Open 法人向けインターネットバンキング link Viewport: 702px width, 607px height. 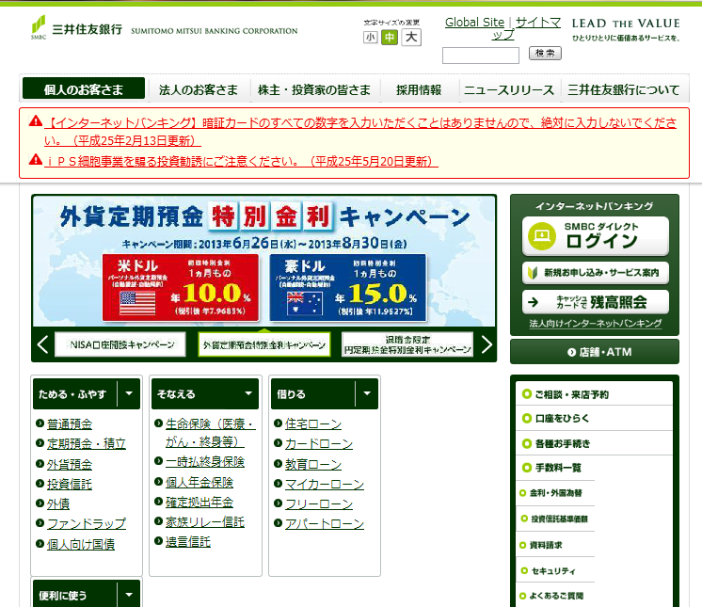596,323
